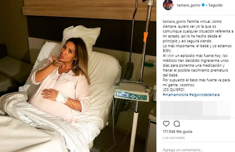This screenshot has width=235, height=152.
Task: Click the woman blowing a kiss in the photo
Action: 63,78
